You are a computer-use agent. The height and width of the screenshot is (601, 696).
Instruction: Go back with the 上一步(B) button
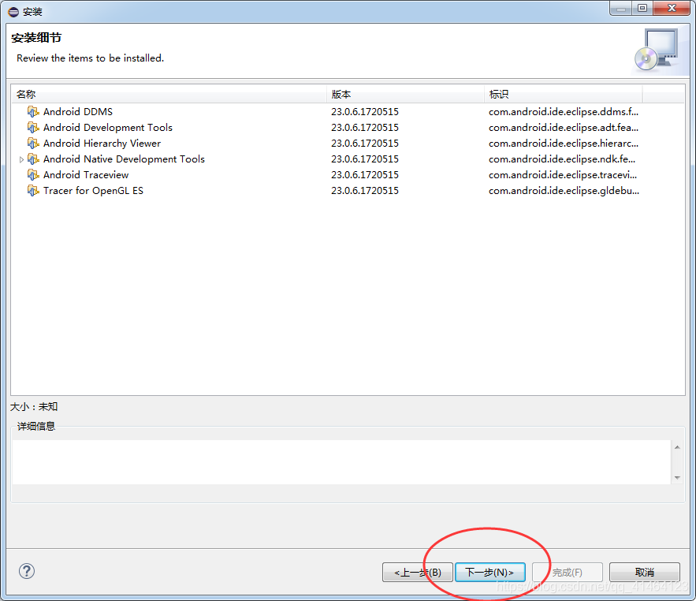coord(418,572)
